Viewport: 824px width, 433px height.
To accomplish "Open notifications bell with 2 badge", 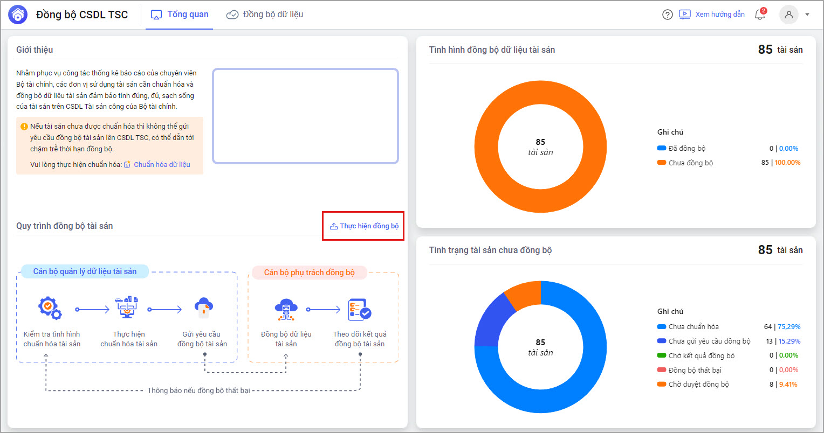I will [760, 14].
